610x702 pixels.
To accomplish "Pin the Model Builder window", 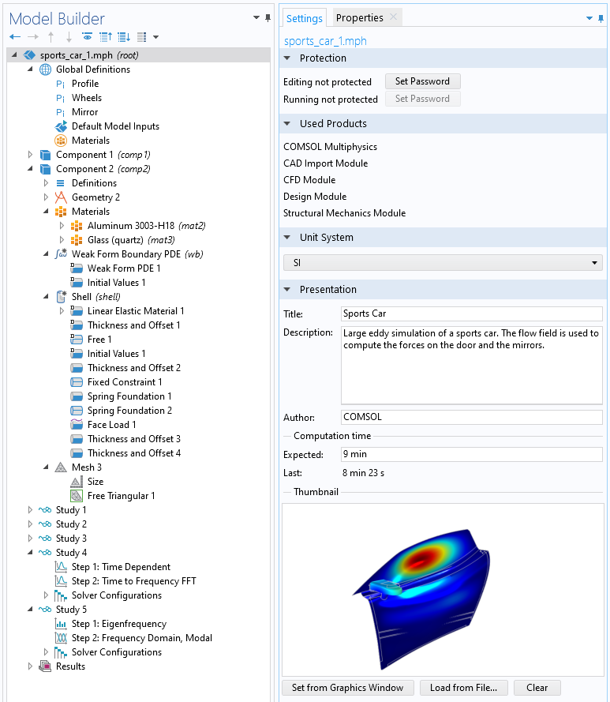I will [268, 18].
